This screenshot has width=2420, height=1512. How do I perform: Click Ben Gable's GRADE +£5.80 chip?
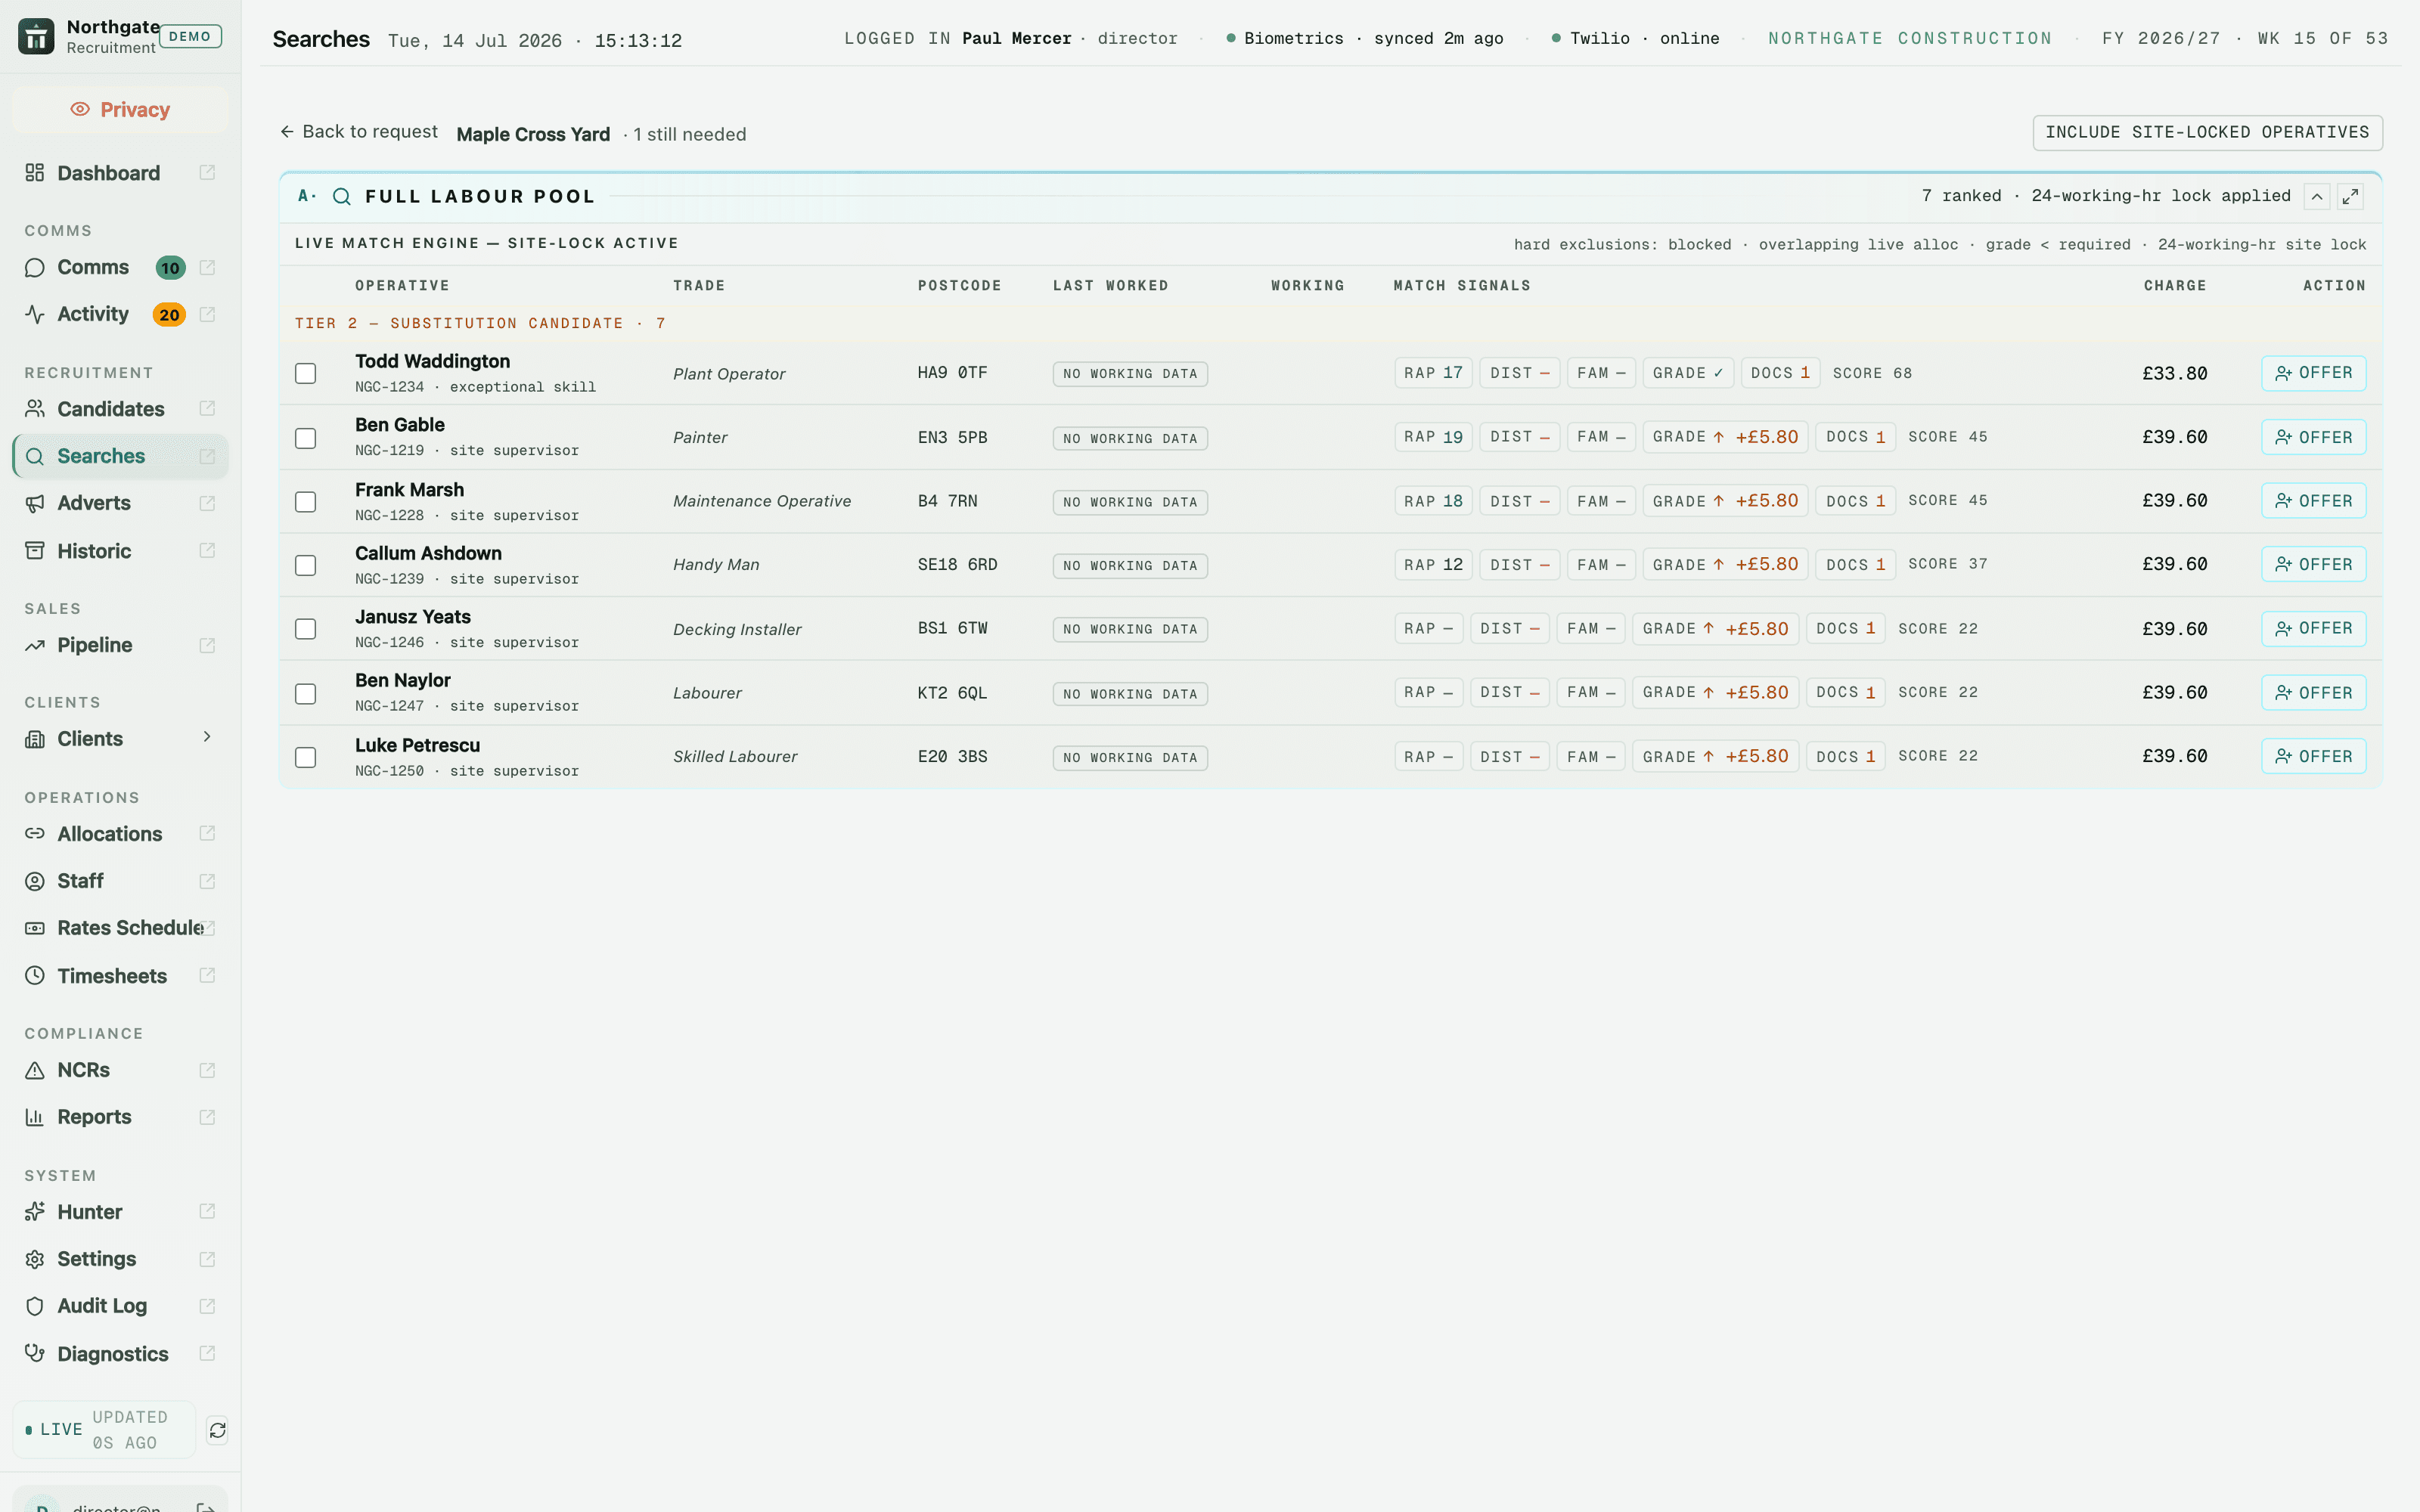pos(1725,437)
